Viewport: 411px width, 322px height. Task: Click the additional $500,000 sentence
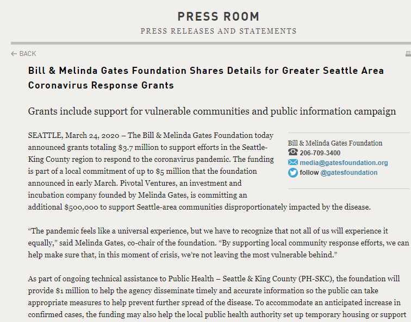coord(199,207)
